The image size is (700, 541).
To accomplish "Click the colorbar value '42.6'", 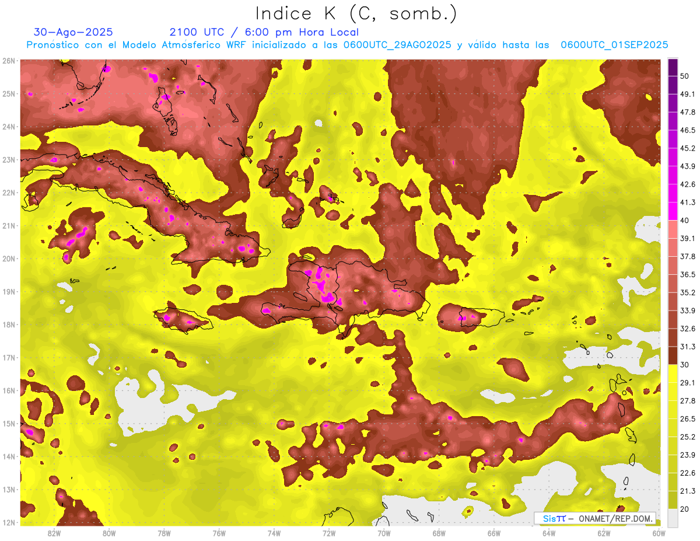I will (688, 184).
